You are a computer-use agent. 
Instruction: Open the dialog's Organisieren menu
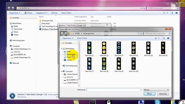click(68, 38)
